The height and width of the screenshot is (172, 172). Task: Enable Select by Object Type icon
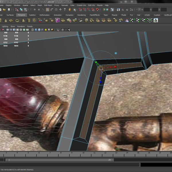click(x=21, y=10)
